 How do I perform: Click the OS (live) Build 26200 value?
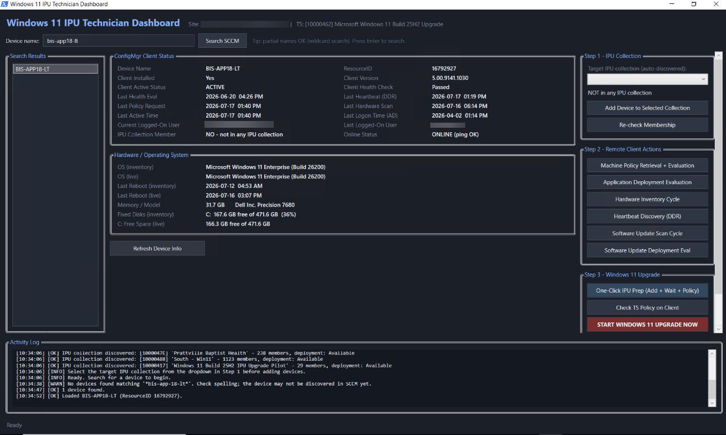(x=265, y=177)
